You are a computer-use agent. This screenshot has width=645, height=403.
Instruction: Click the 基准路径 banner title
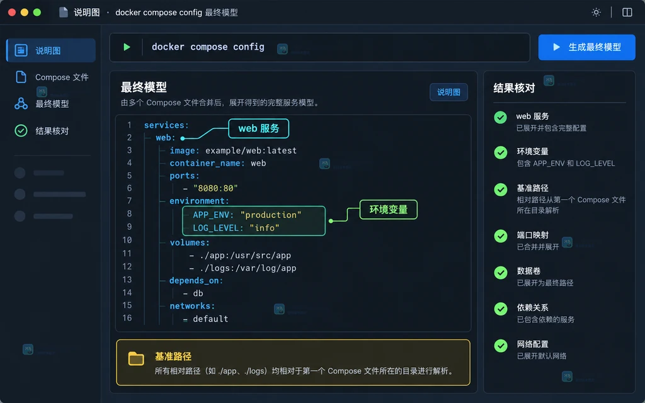(x=173, y=356)
